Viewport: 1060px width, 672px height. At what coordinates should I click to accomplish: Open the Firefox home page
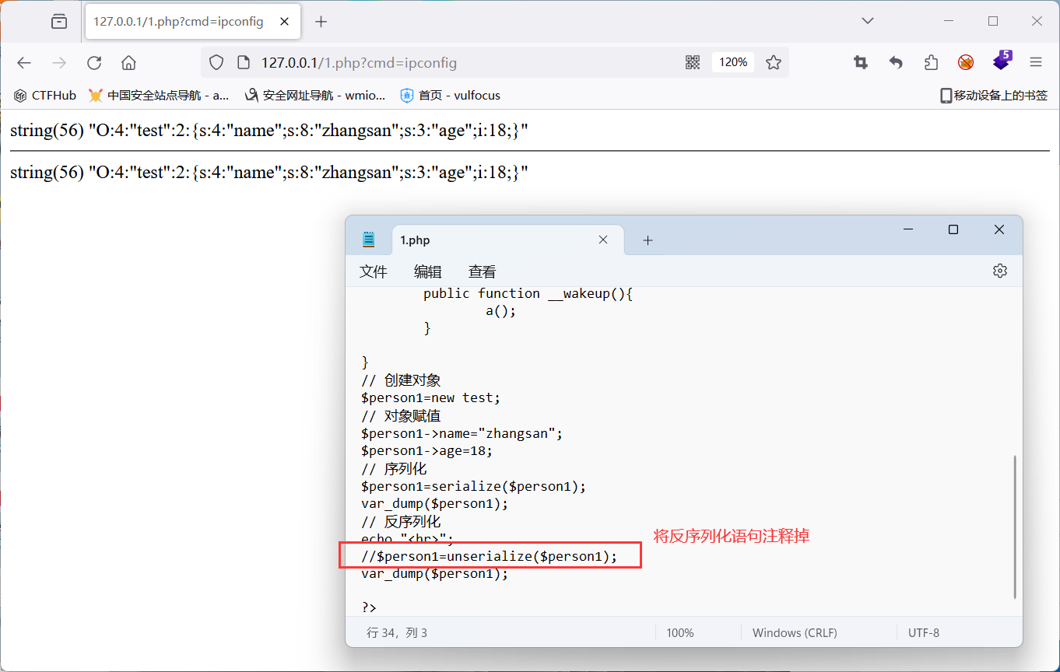(x=129, y=63)
